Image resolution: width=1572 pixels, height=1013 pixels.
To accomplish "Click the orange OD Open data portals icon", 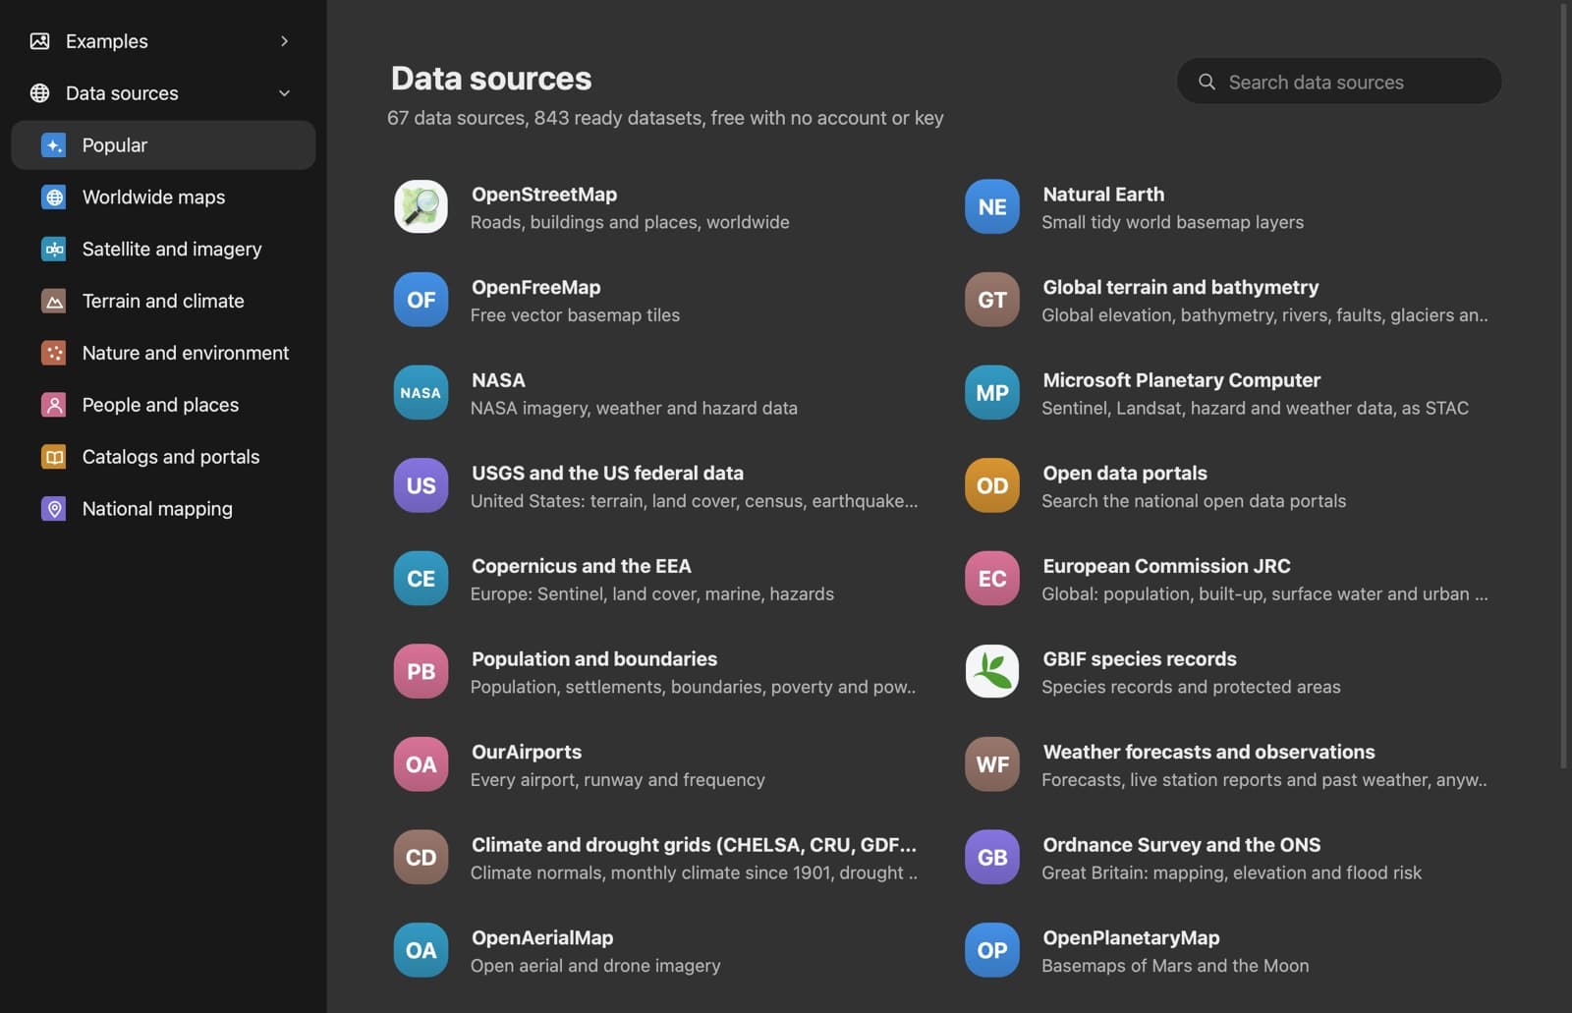I will 992,485.
